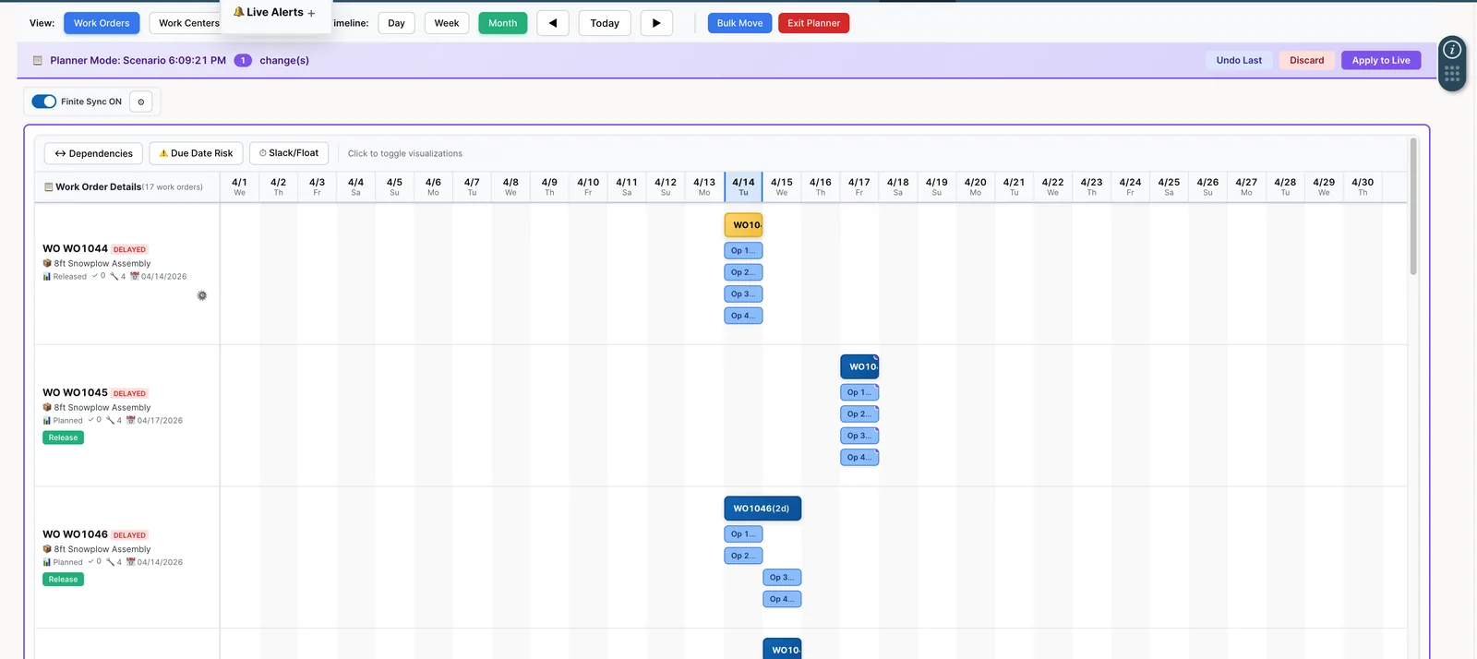1477x659 pixels.
Task: Set timeline to Week
Action: [447, 23]
